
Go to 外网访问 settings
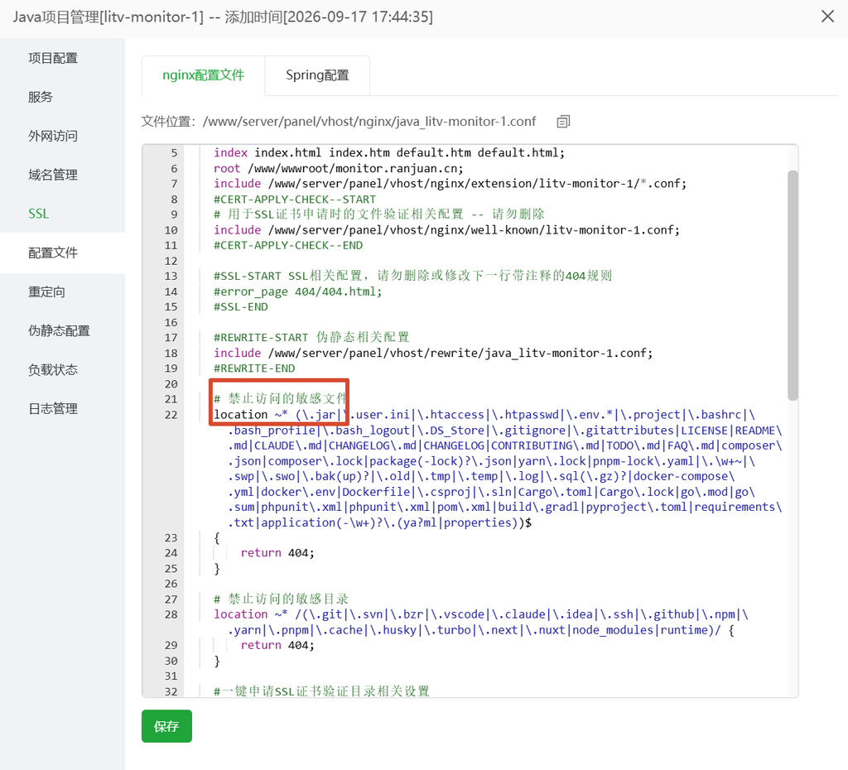[53, 136]
